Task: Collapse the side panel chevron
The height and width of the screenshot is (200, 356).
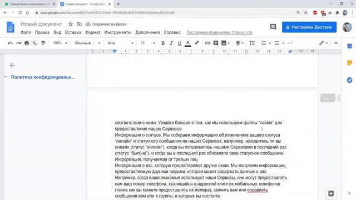Action: (349, 193)
